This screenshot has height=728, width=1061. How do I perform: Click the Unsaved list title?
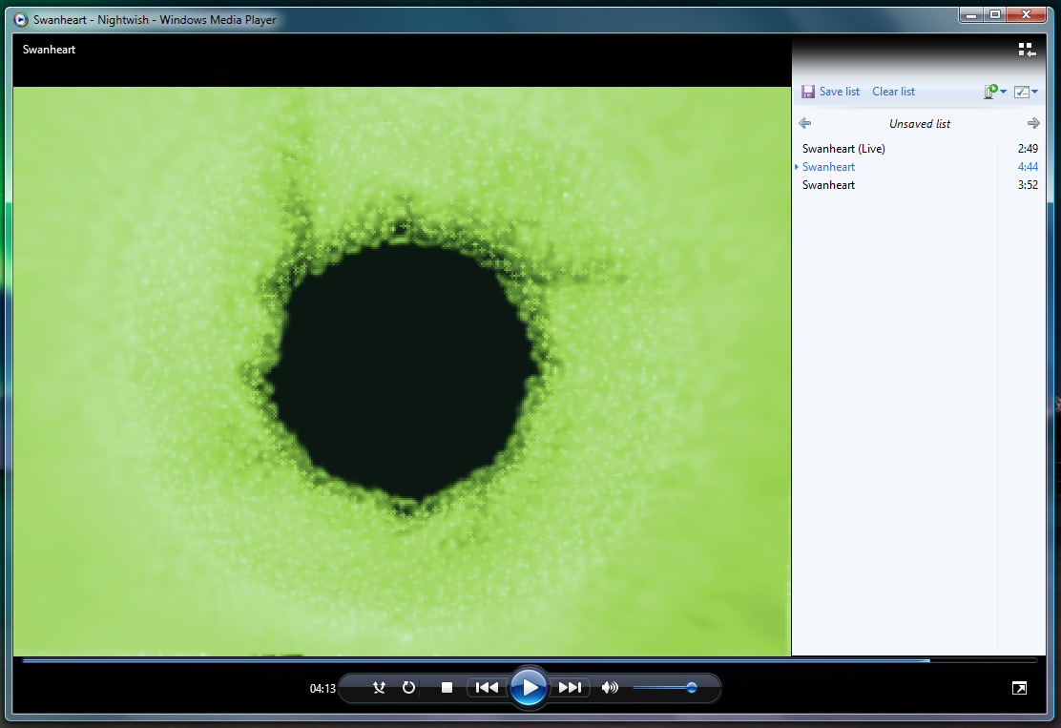click(x=920, y=124)
